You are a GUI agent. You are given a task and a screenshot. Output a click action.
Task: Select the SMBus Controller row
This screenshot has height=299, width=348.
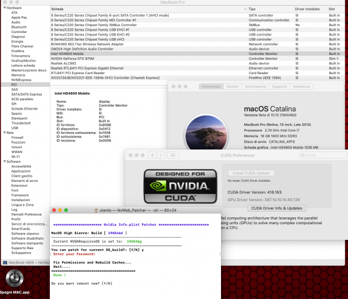pyautogui.click(x=197, y=25)
